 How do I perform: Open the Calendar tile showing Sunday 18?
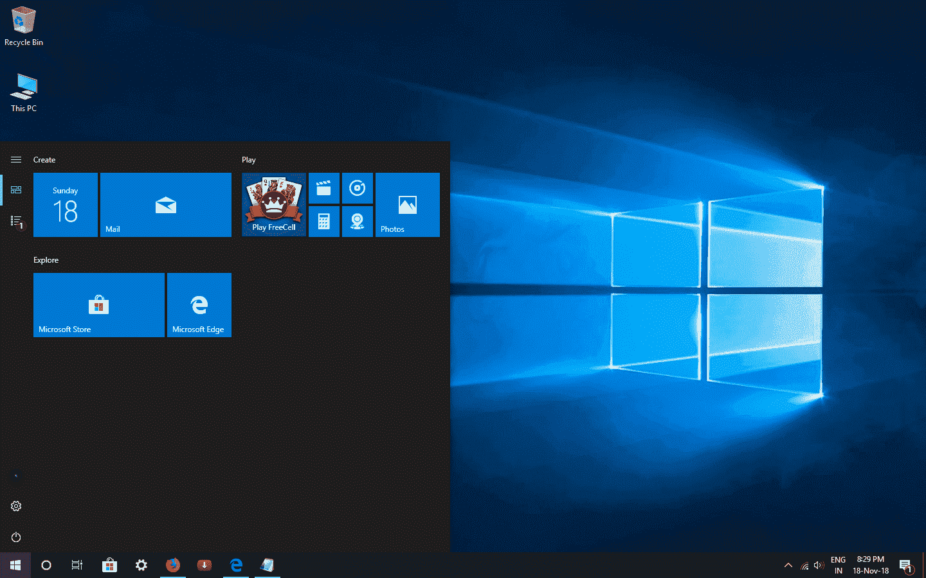pyautogui.click(x=66, y=205)
